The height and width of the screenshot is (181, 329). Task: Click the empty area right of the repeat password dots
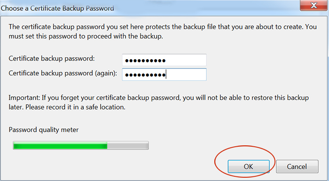pyautogui.click(x=186, y=75)
